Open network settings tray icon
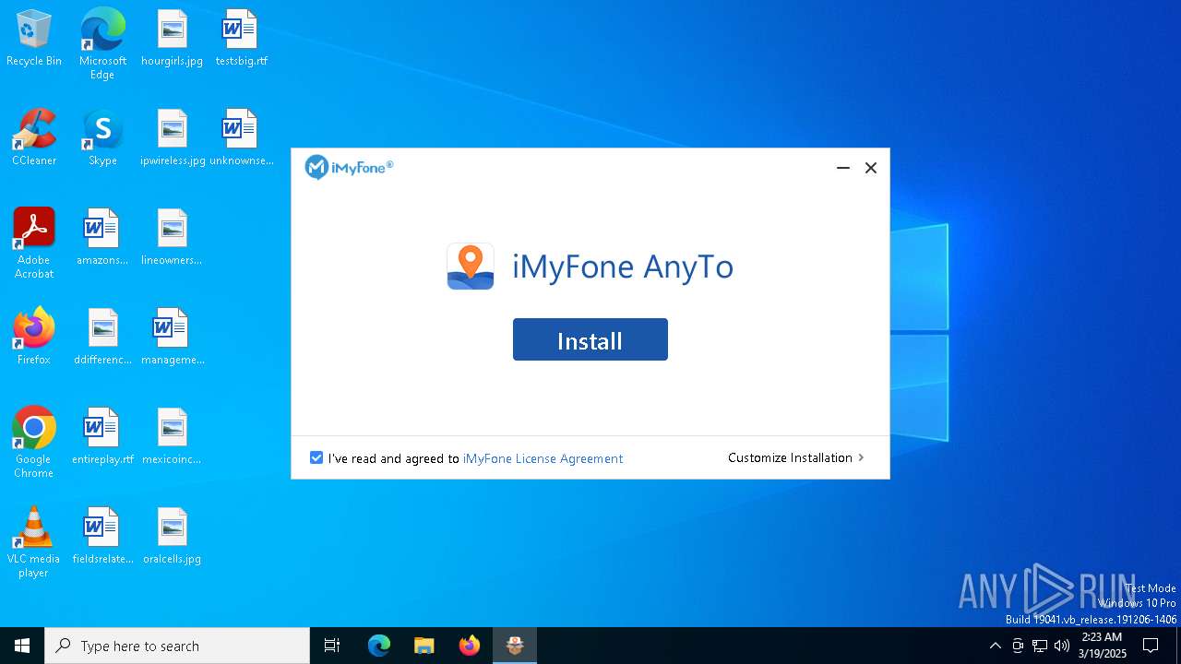The height and width of the screenshot is (664, 1181). tap(1040, 646)
